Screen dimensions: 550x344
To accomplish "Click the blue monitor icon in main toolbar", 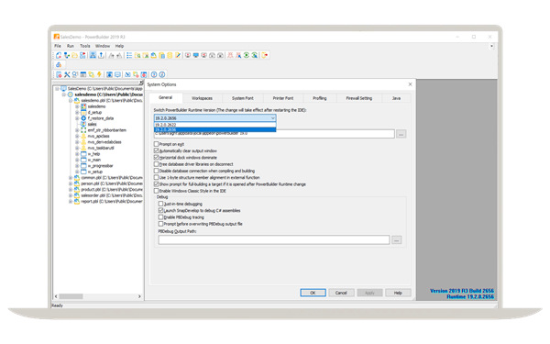I will pyautogui.click(x=196, y=55).
